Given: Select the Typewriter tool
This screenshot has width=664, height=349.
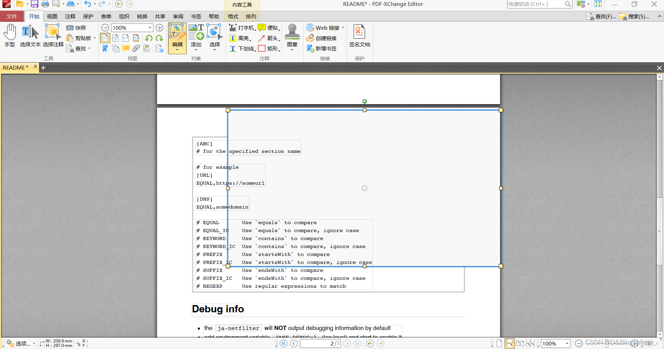Looking at the screenshot, I should coord(242,28).
